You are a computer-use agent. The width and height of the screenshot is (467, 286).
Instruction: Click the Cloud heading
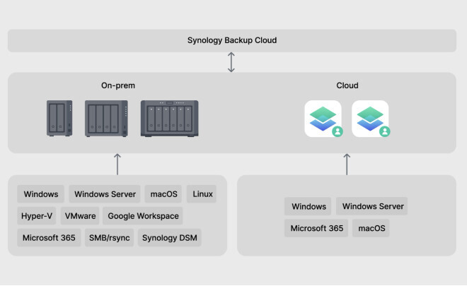pos(347,85)
